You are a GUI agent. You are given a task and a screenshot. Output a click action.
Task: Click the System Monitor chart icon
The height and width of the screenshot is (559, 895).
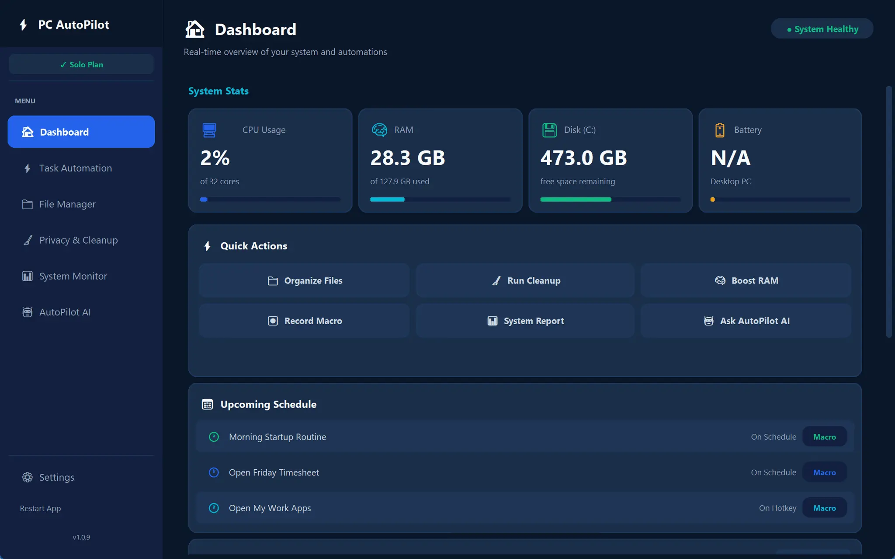(28, 276)
